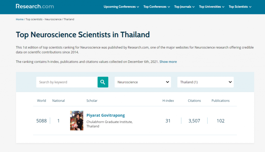The image size is (265, 152).
Task: Click the H-index column header
Action: tap(168, 101)
